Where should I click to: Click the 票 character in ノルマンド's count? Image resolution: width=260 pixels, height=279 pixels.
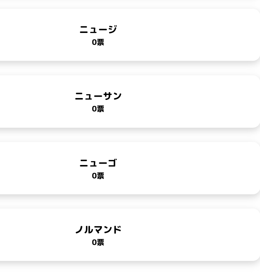coord(101,242)
